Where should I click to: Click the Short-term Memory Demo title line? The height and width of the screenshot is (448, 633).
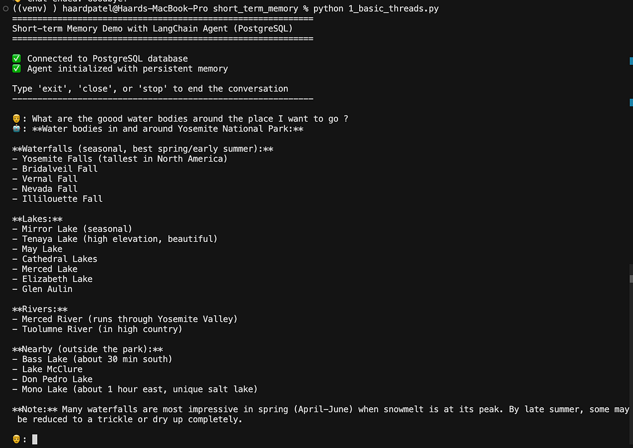coord(152,28)
